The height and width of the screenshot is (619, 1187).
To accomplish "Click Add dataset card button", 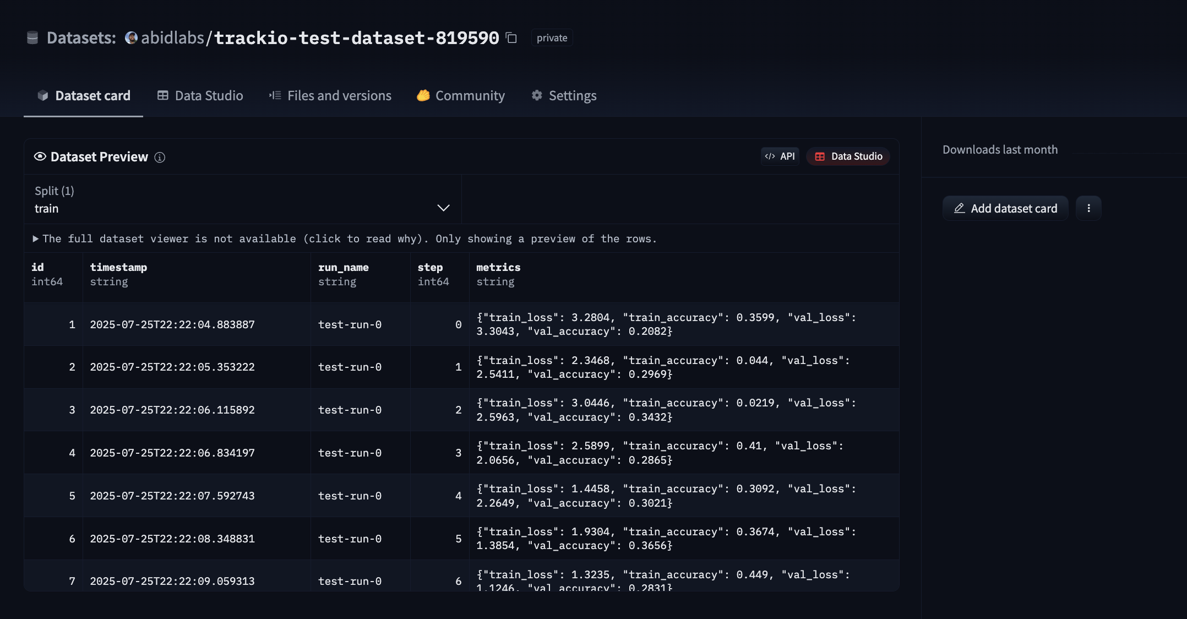I will pos(1005,208).
